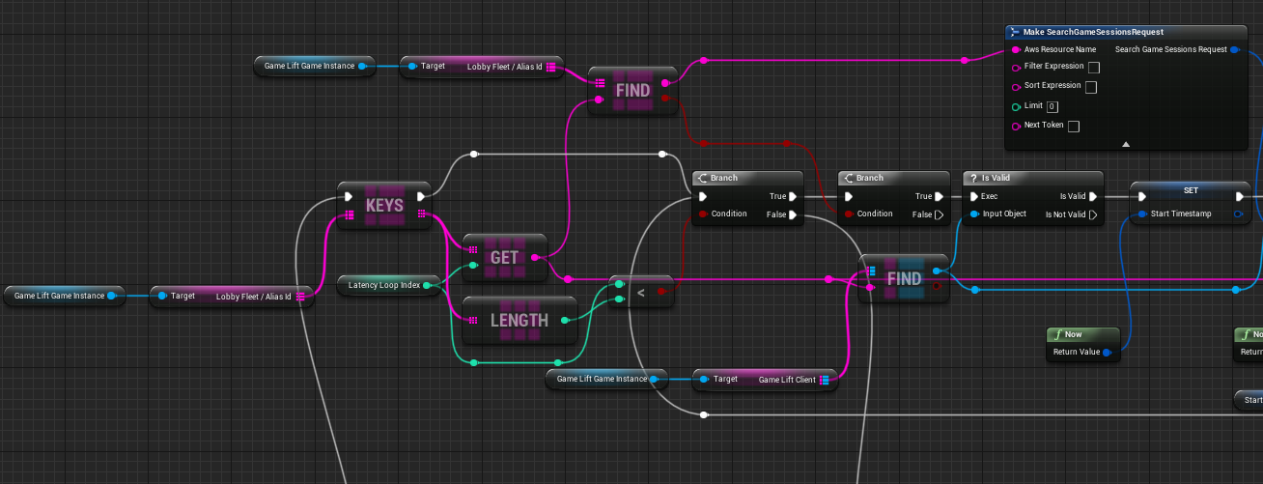Click the Start Timestamp input pin on SET

coord(1142,214)
